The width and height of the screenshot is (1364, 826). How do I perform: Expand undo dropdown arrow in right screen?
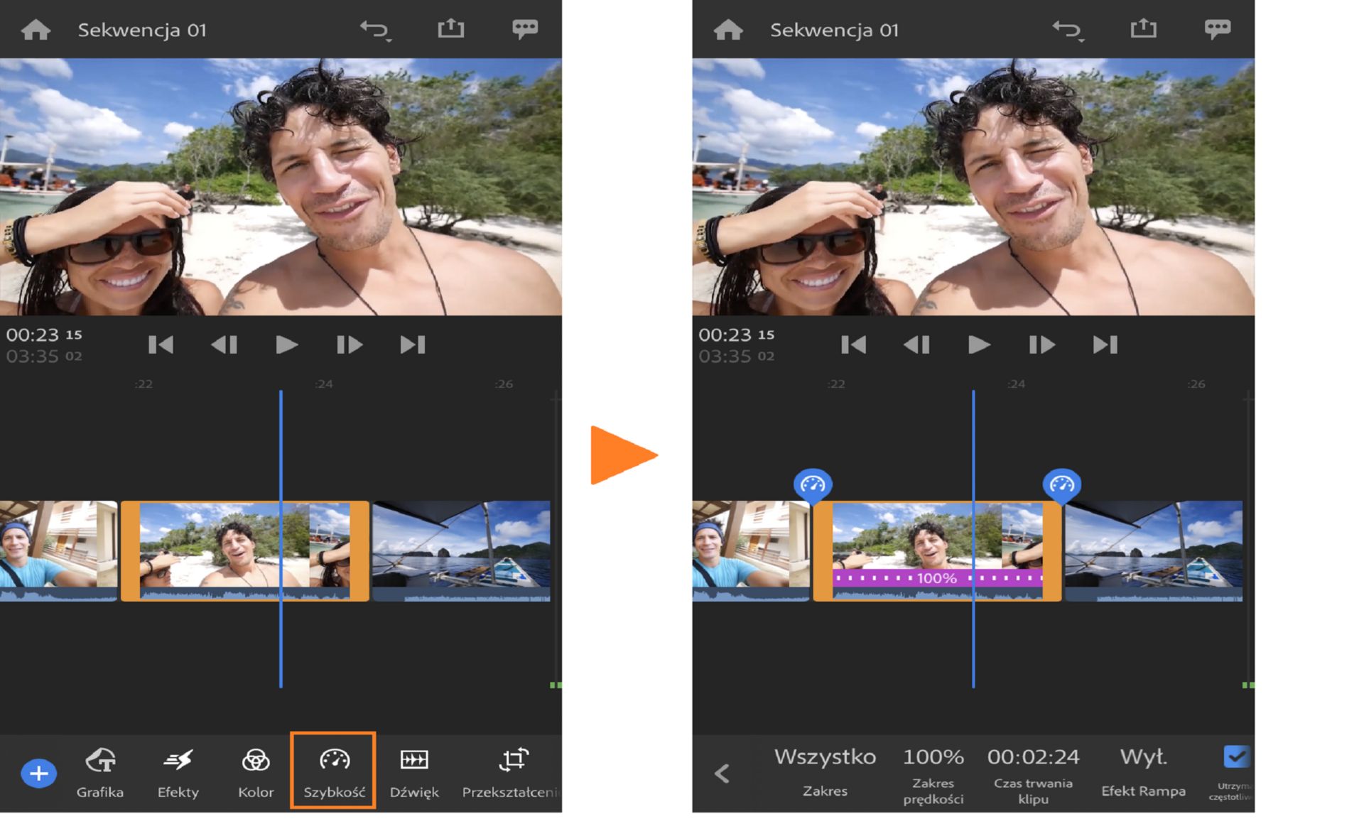[1081, 40]
